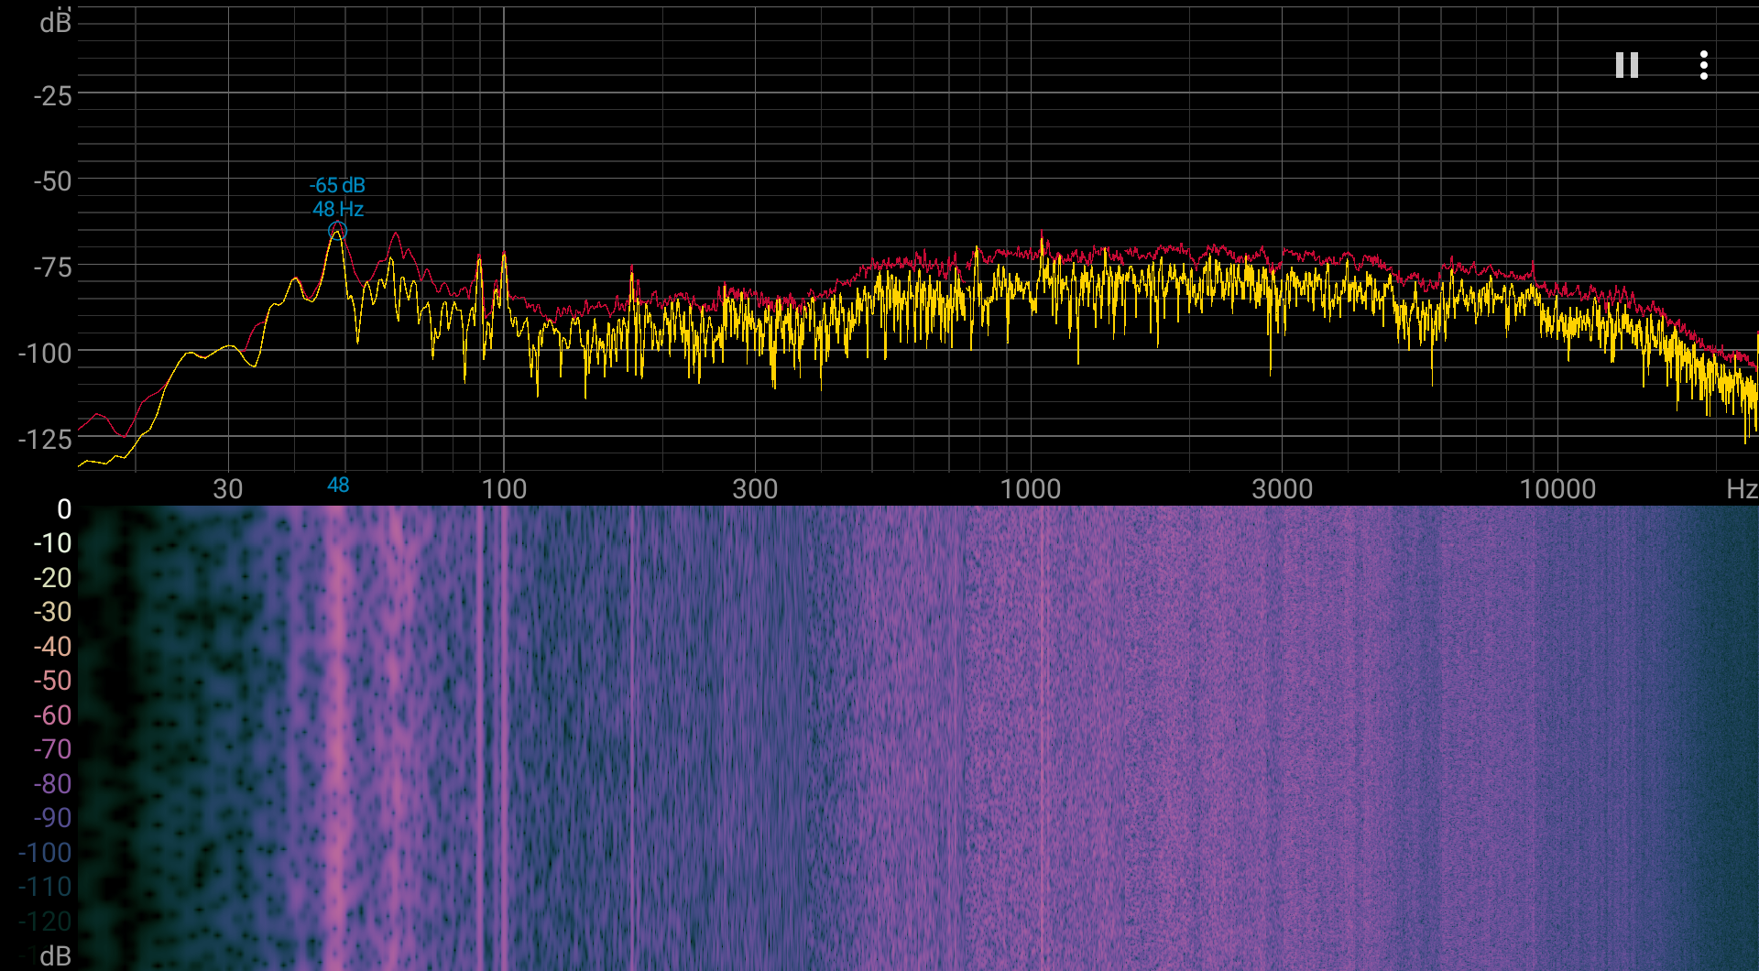Click the '-65 dB' peak label
Viewport: 1759px width, 971px height.
(337, 185)
